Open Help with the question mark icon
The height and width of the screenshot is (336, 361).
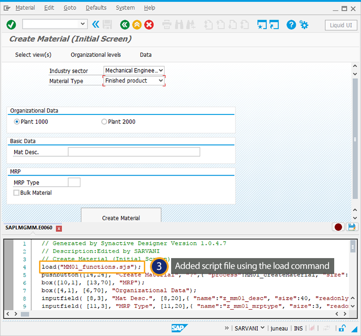pyautogui.click(x=291, y=24)
